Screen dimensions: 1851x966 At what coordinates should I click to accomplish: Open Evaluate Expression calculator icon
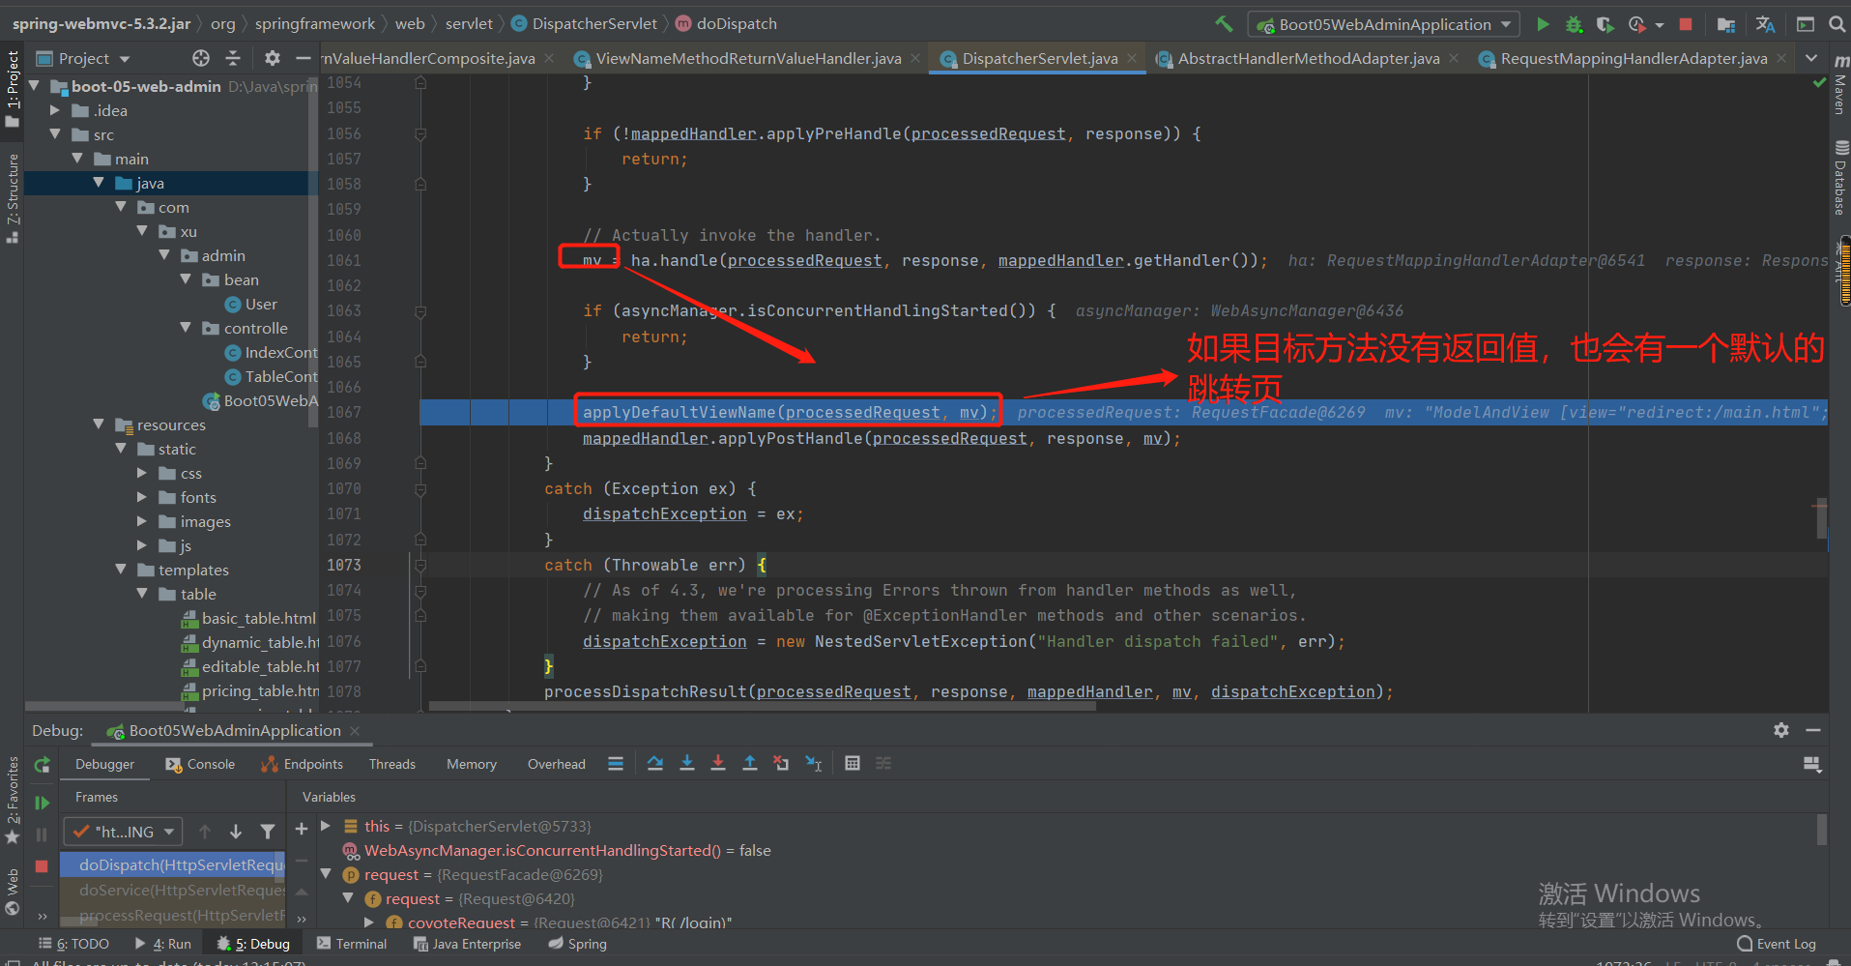pyautogui.click(x=852, y=763)
